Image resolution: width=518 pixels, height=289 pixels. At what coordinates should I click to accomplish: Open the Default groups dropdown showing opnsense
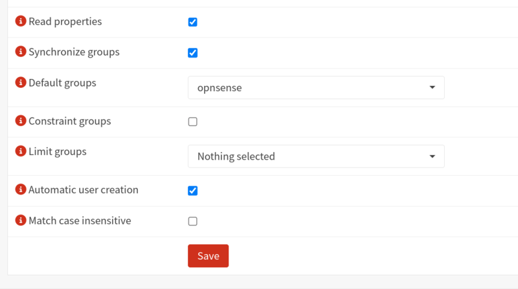coord(316,87)
